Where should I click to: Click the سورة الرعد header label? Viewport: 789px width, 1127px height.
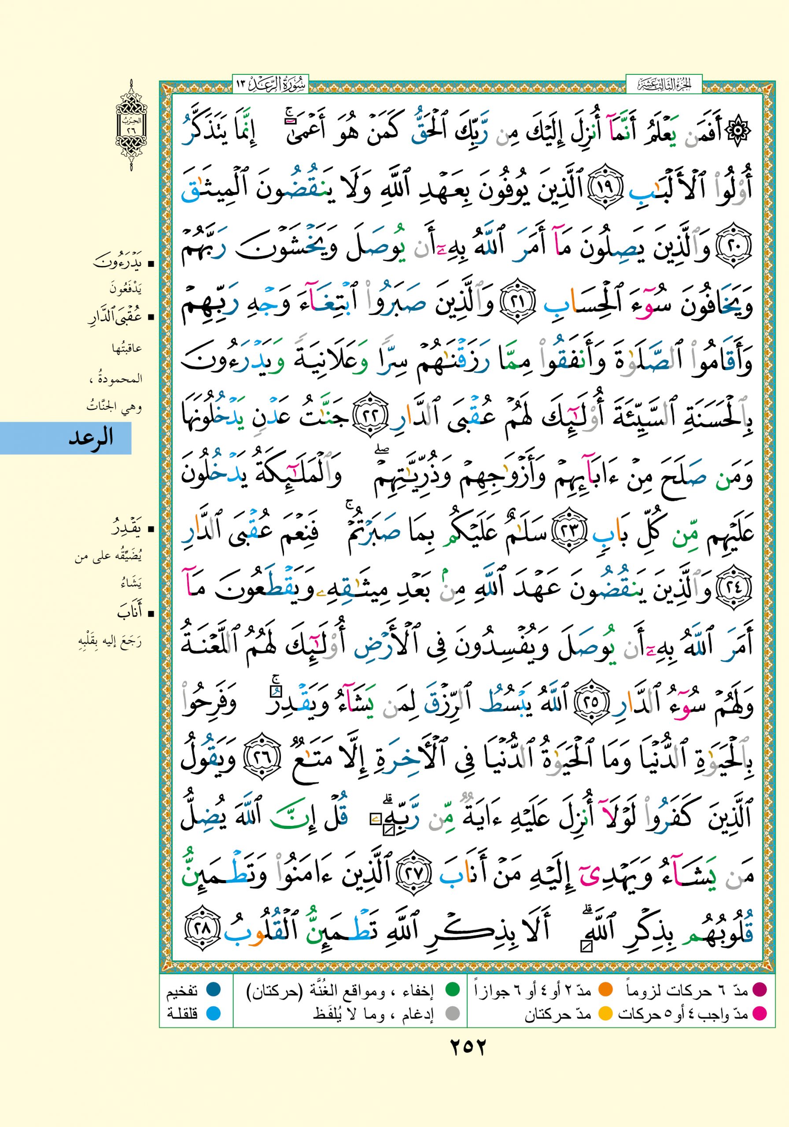pyautogui.click(x=269, y=85)
